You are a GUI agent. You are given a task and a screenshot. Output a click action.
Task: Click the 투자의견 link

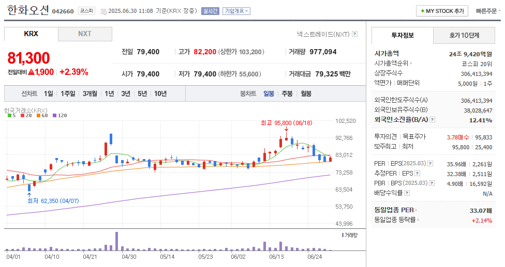point(385,137)
